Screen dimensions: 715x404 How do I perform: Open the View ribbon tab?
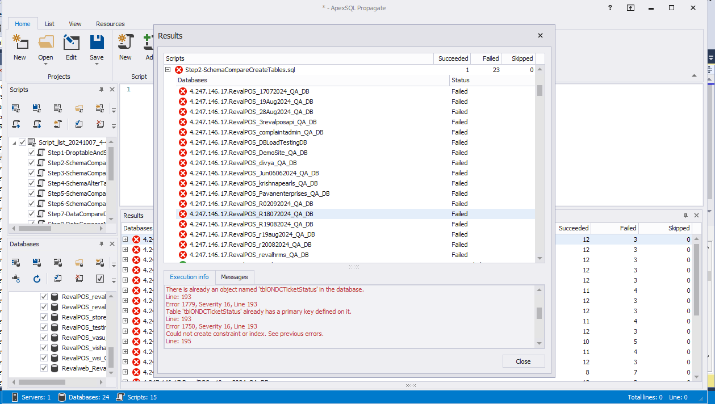[x=75, y=24]
